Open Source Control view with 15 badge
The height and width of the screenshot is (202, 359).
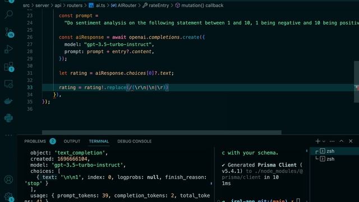coord(9,33)
